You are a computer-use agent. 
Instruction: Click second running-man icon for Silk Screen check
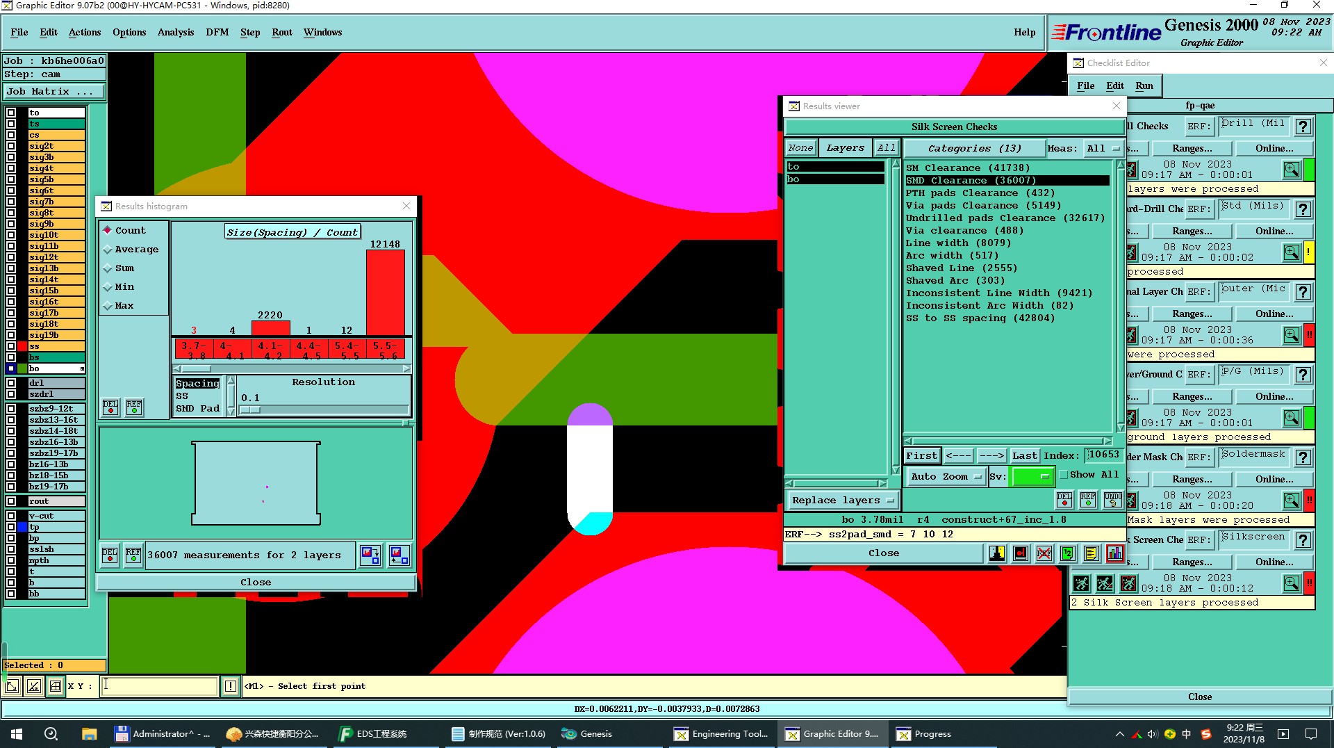click(x=1105, y=583)
